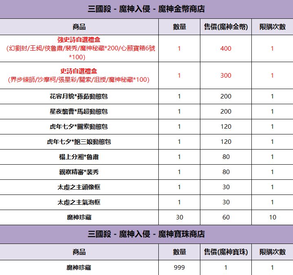Image resolution: width=293 pixels, height=275 pixels.
Task: Click the red price 400 cell
Action: click(226, 49)
